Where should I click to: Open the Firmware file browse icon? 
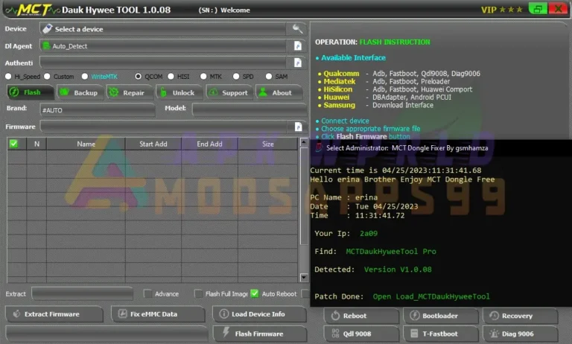298,127
